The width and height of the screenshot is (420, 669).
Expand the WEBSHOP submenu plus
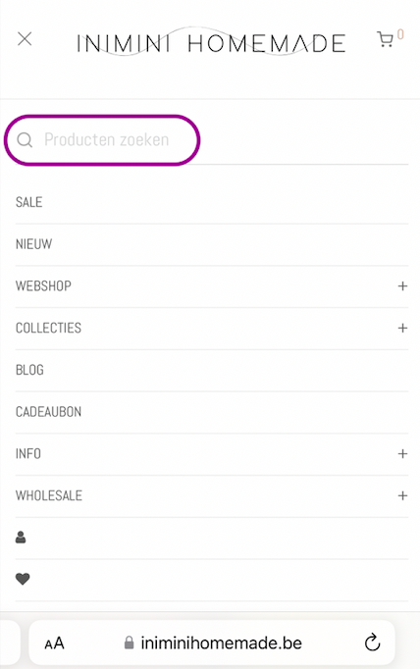coord(402,285)
